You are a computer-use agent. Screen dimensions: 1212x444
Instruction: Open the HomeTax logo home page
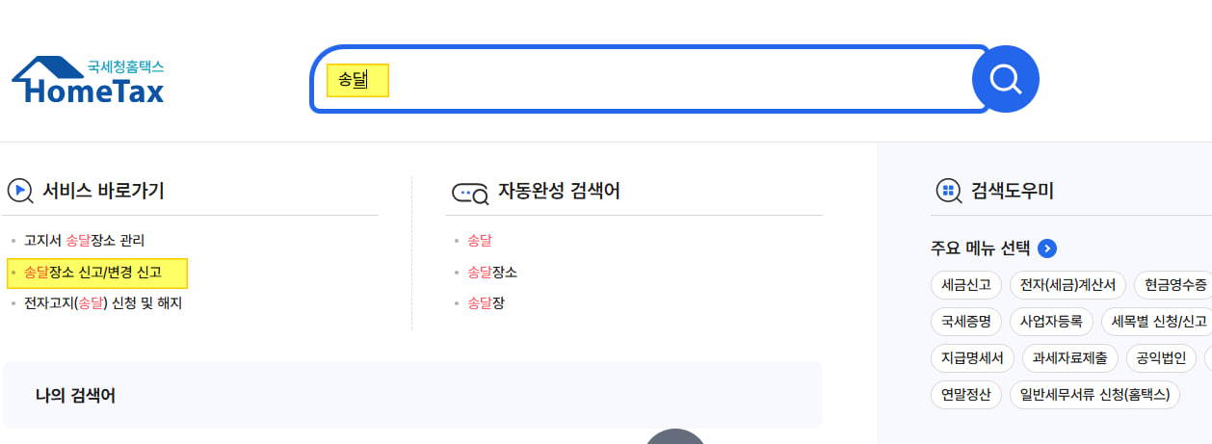point(88,81)
